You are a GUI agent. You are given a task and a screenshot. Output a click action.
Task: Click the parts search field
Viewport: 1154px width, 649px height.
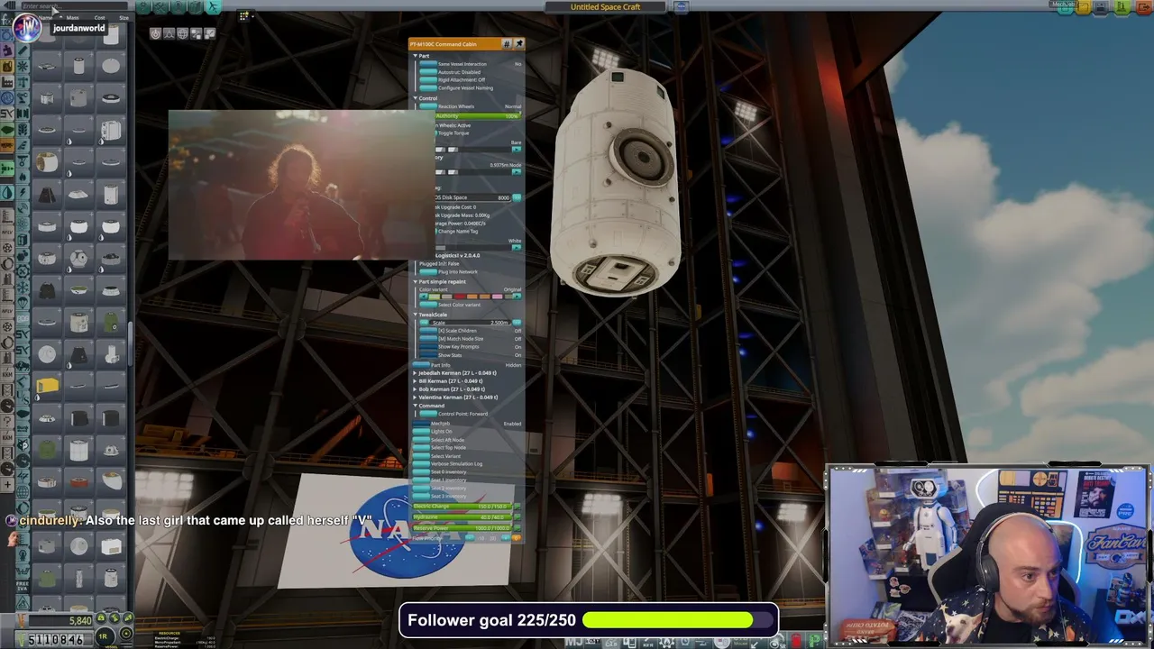click(74, 5)
